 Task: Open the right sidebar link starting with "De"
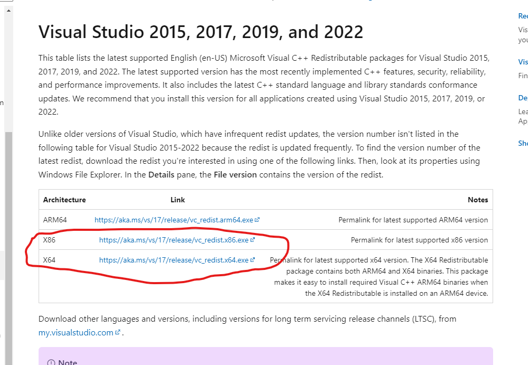[x=523, y=98]
